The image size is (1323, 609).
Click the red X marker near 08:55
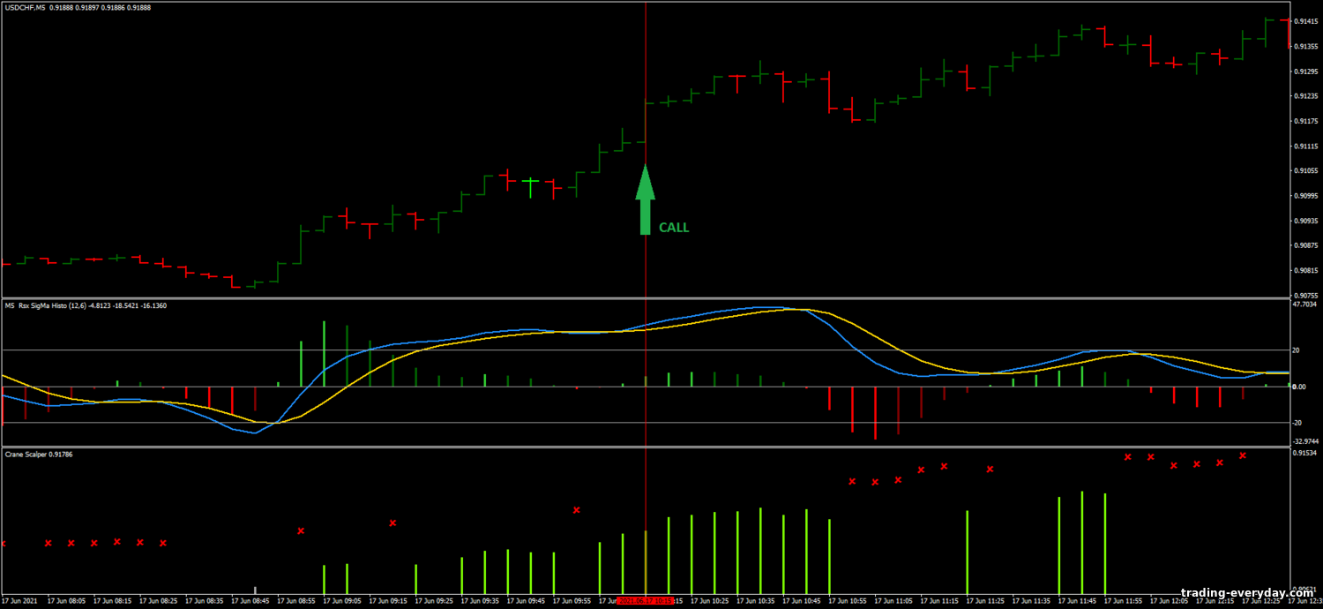[301, 530]
